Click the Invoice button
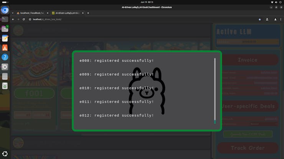Image resolution: width=284 pixels, height=159 pixels. coord(248,60)
